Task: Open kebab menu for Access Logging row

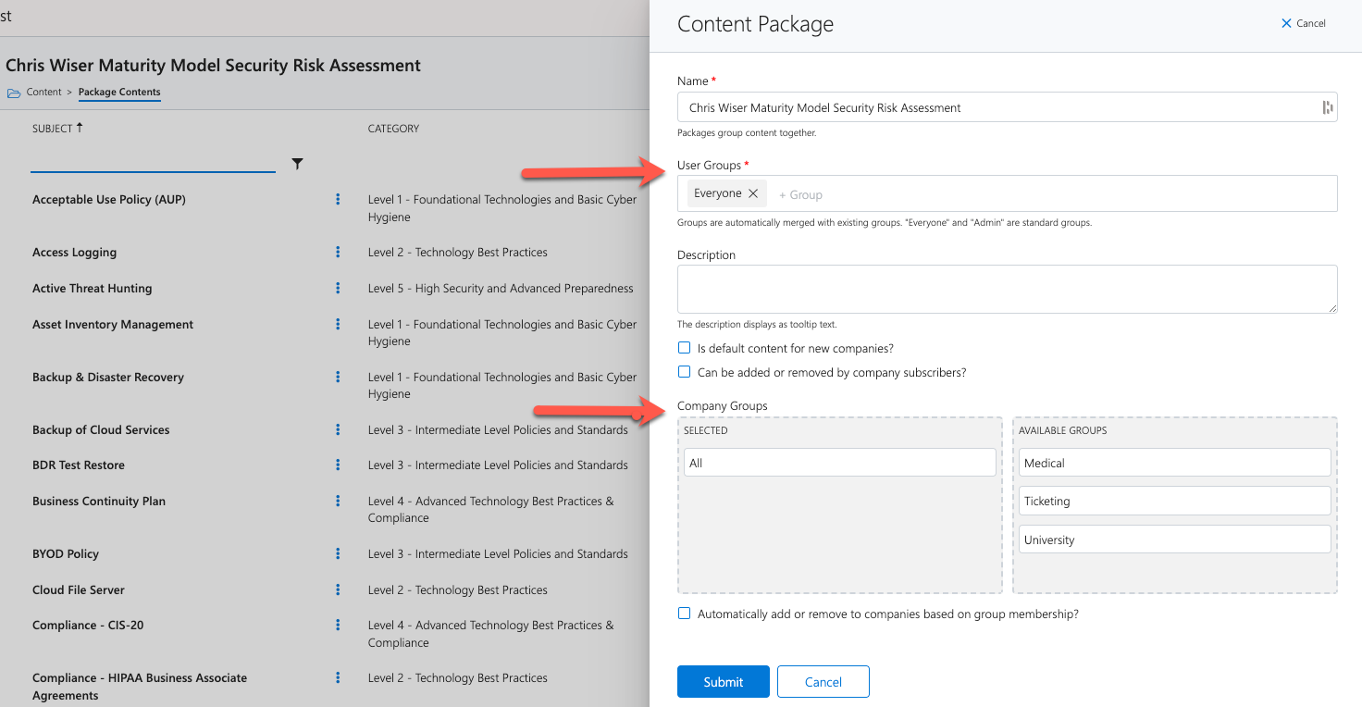Action: click(338, 252)
